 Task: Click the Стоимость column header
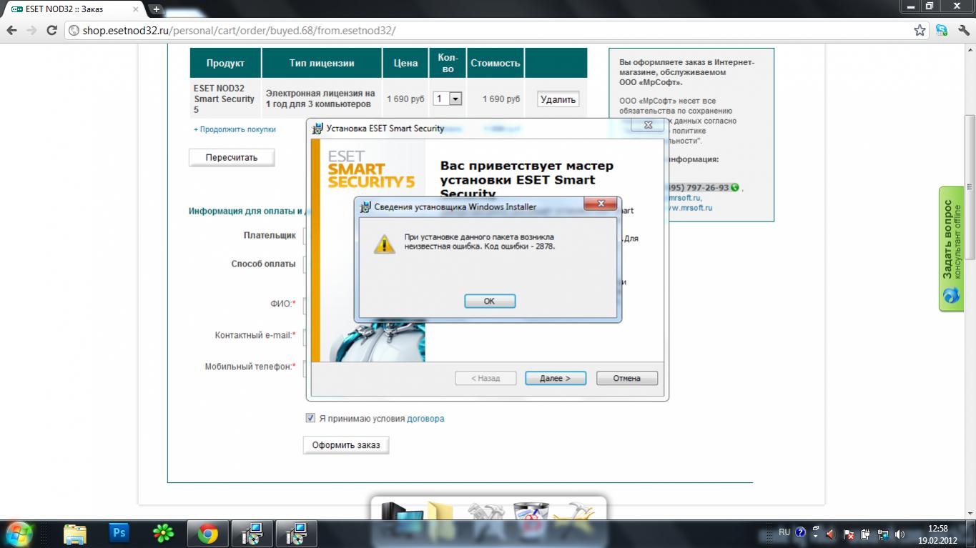click(495, 63)
